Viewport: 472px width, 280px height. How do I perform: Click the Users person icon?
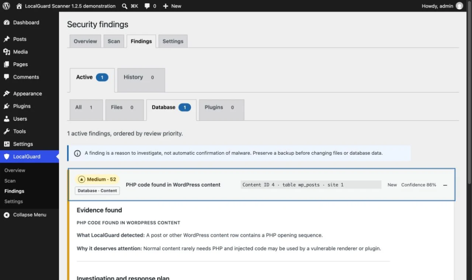coord(7,119)
